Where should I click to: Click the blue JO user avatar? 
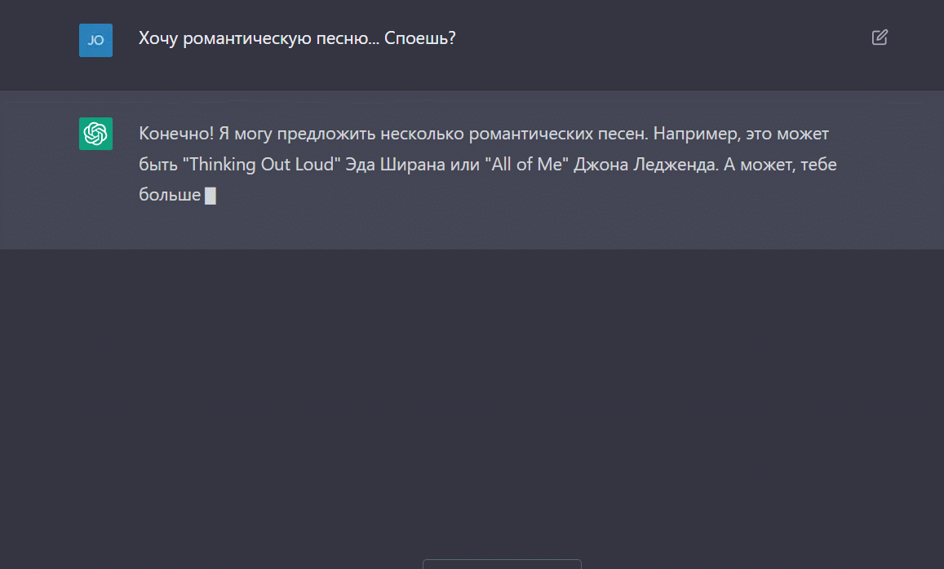point(95,40)
